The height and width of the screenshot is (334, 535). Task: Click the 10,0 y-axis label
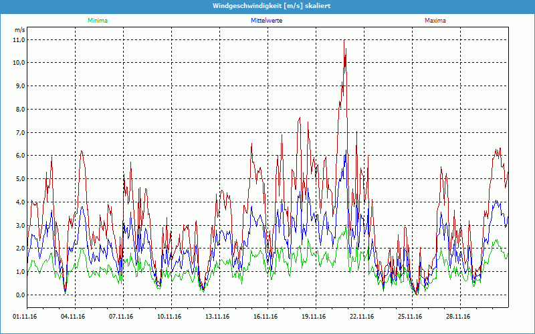19,63
